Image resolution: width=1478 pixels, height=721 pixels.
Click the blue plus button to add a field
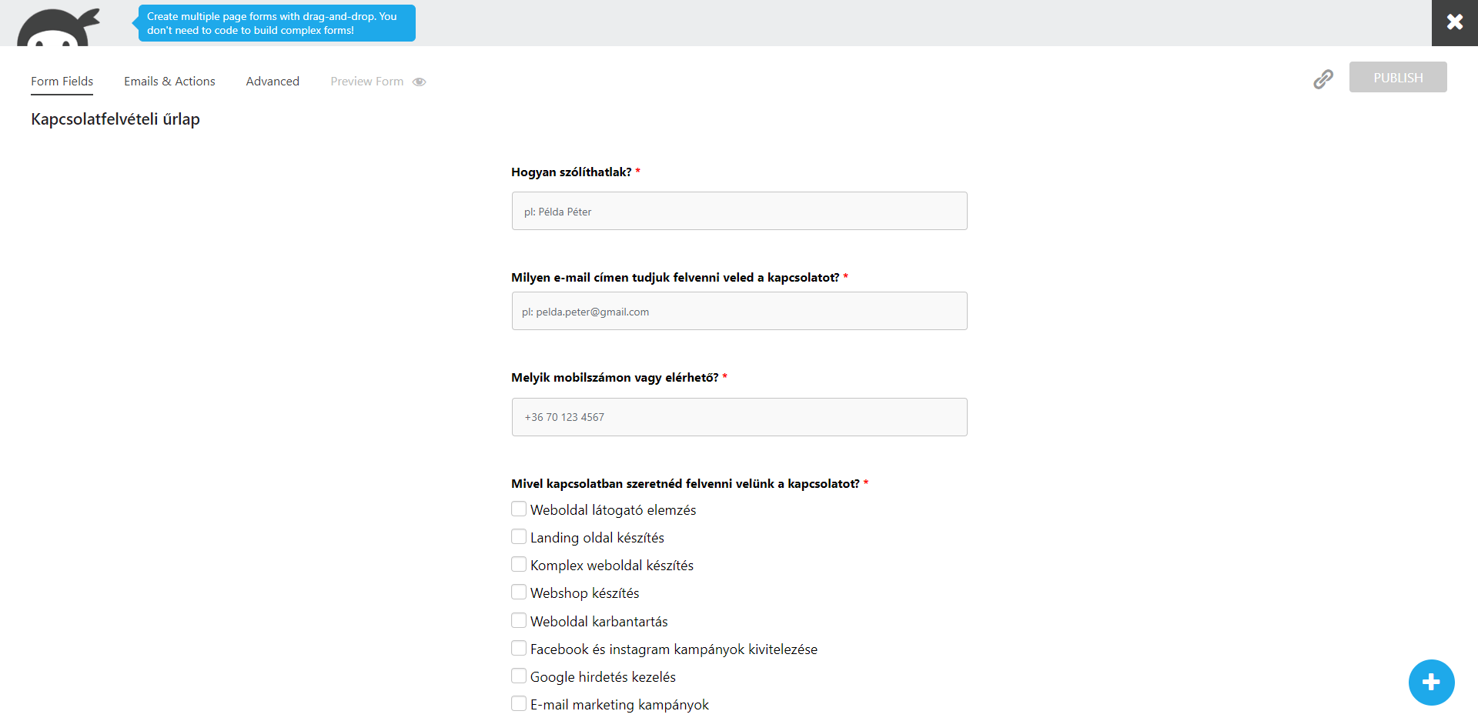click(x=1430, y=683)
